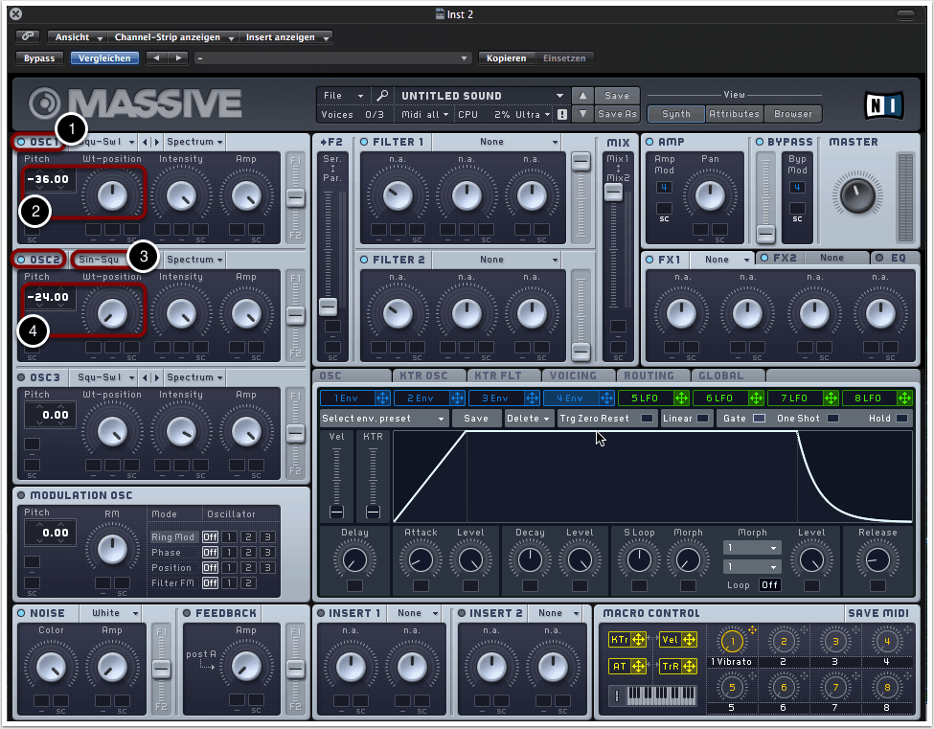Click the search magnifier icon beside File
This screenshot has height=729, width=934.
pos(382,96)
